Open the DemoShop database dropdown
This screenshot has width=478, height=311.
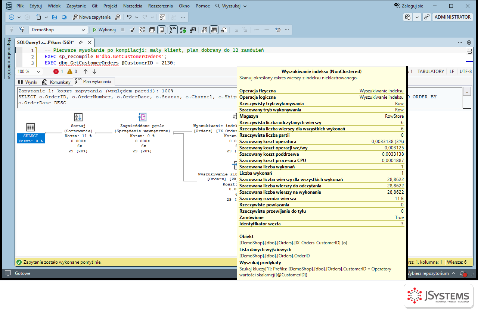coord(58,30)
